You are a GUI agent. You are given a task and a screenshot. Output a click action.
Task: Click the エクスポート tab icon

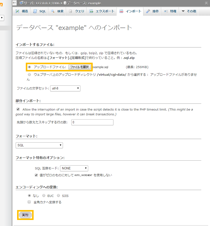(x=91, y=11)
